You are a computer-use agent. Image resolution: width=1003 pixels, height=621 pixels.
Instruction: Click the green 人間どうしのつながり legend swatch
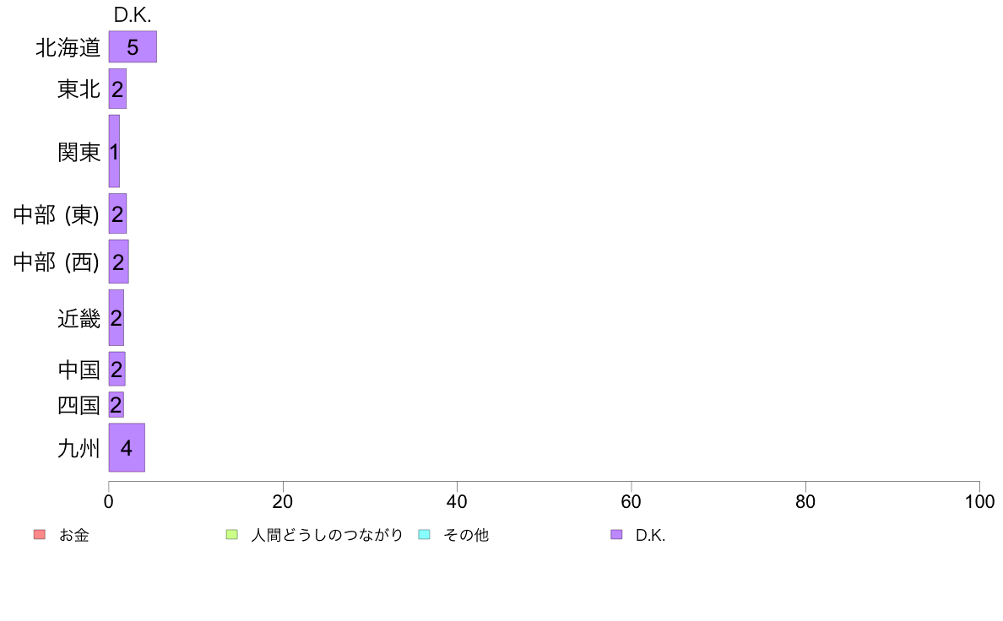pos(231,535)
